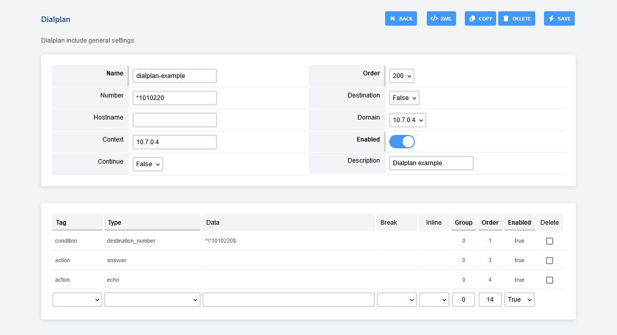The image size is (617, 335).
Task: Click the Copy dialplan button
Action: (480, 18)
